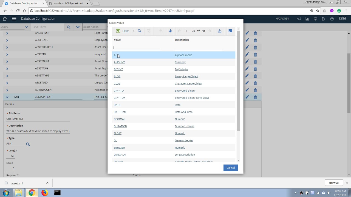Select the ALN value

point(116,55)
